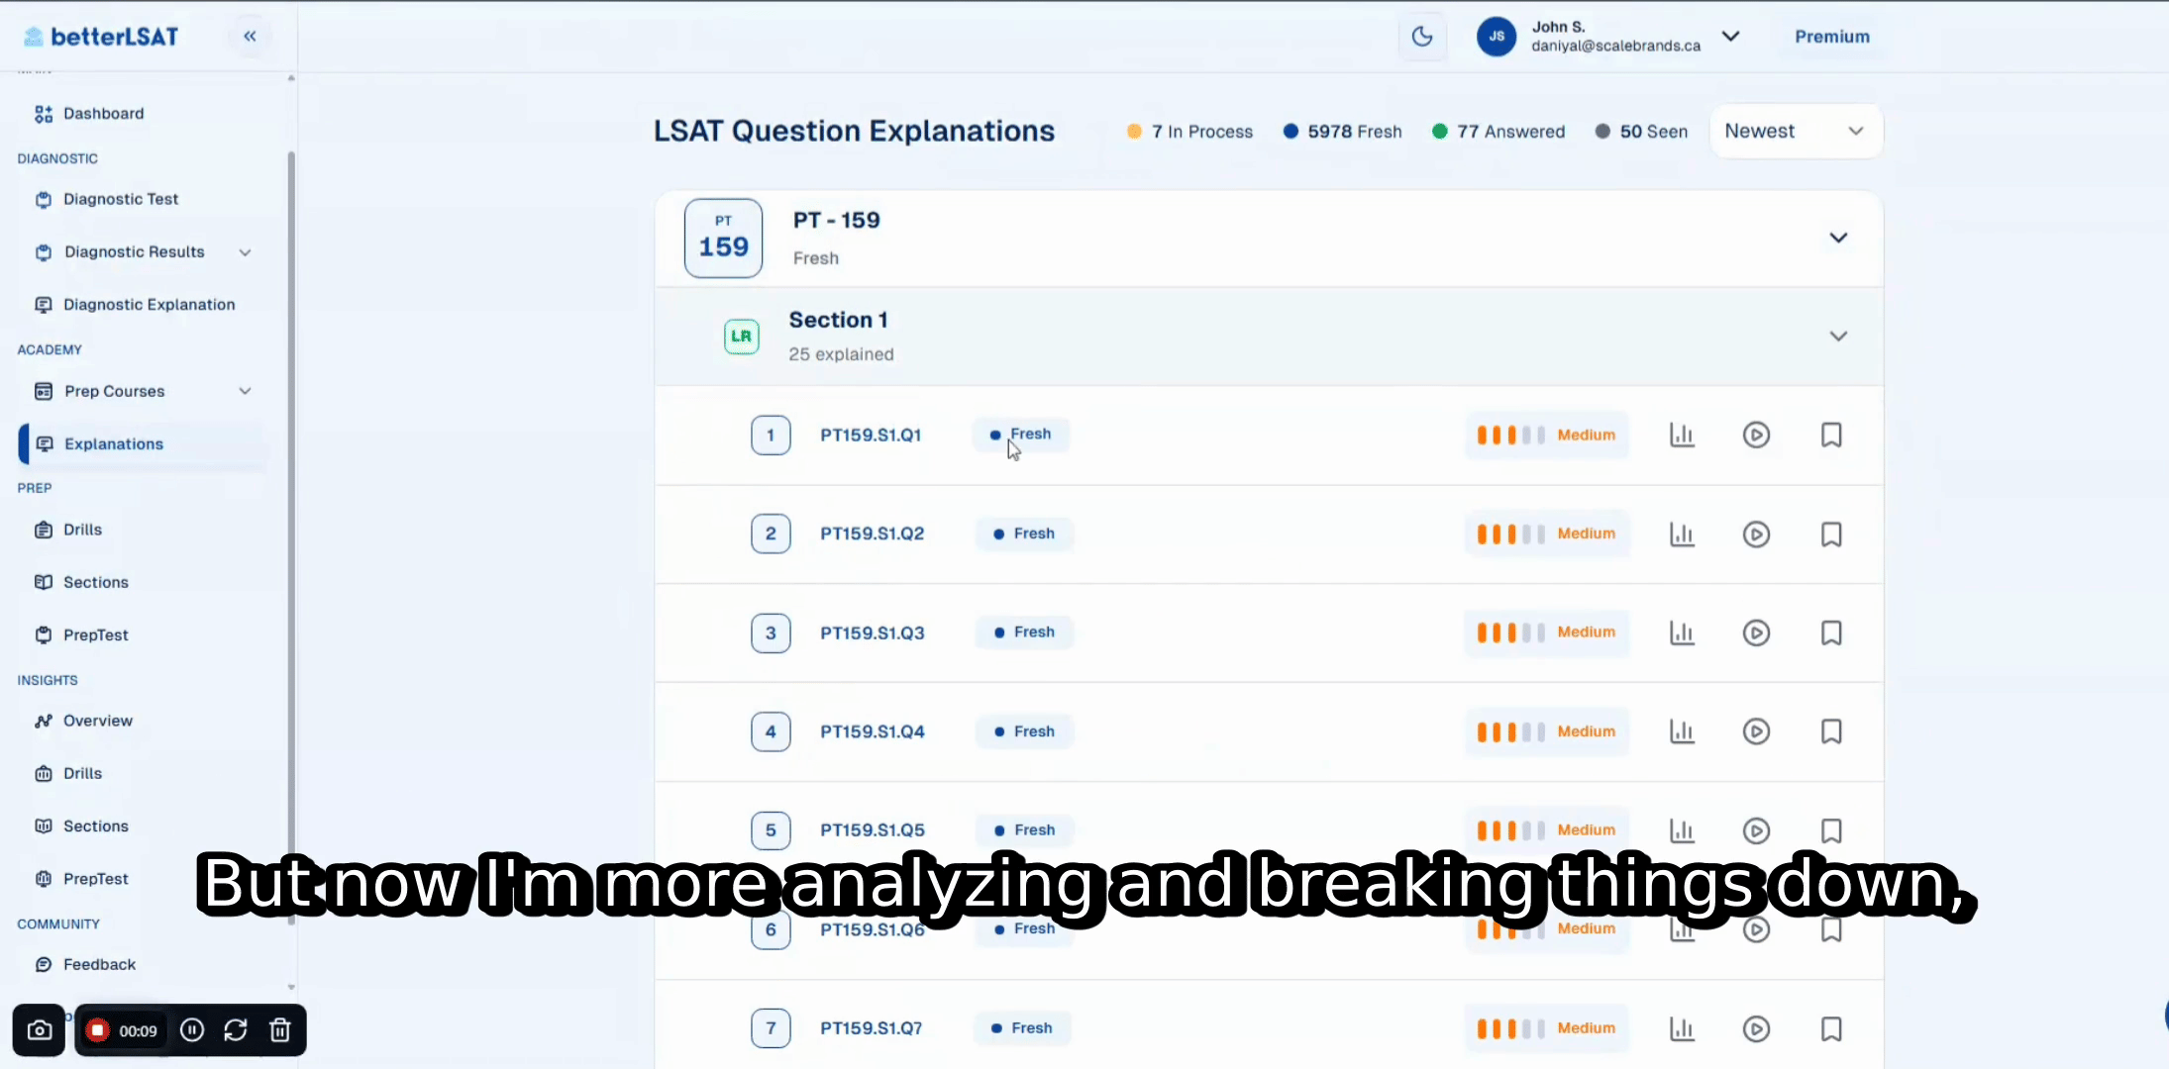The width and height of the screenshot is (2169, 1069).
Task: Bookmark question PT159.S1.Q2
Action: click(1831, 534)
